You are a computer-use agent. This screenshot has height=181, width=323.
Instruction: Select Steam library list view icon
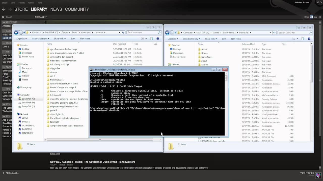click(x=315, y=17)
